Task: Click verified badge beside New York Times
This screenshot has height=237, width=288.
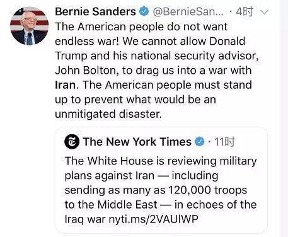Action: click(200, 142)
